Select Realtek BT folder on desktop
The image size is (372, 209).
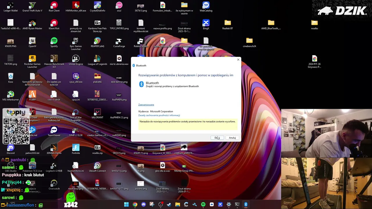(228, 25)
